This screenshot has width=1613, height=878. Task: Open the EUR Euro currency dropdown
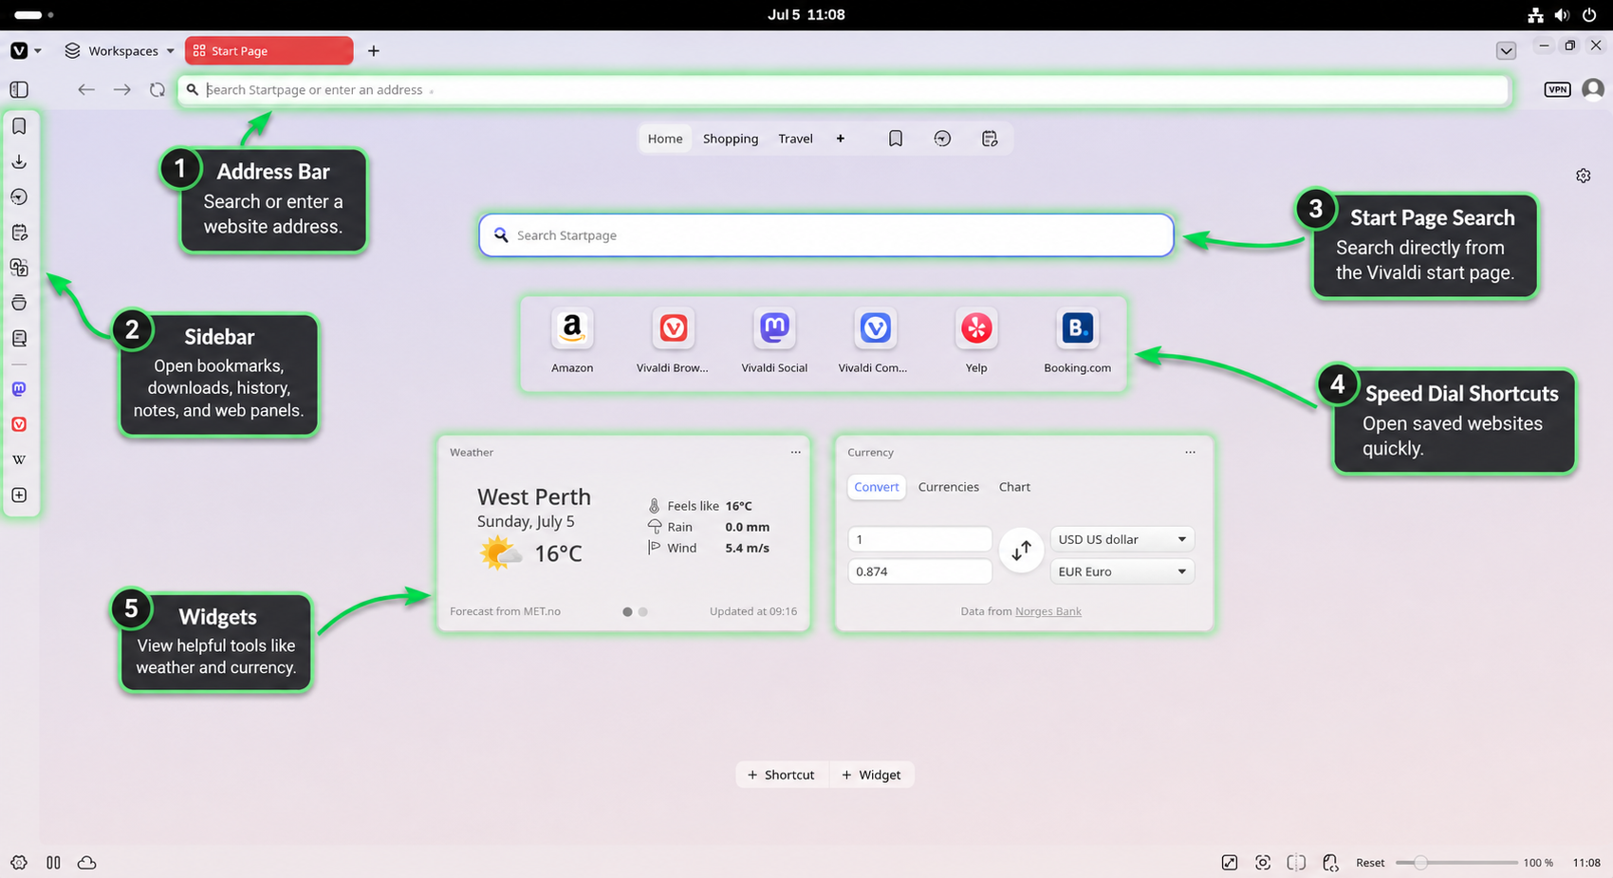(x=1122, y=571)
